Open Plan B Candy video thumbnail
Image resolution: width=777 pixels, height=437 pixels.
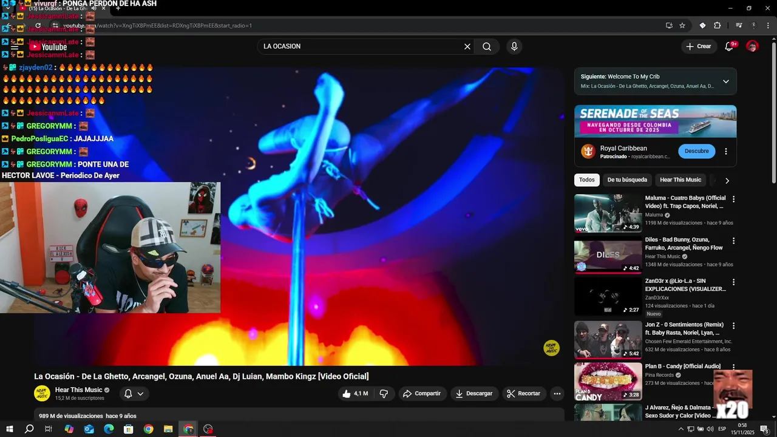click(608, 382)
